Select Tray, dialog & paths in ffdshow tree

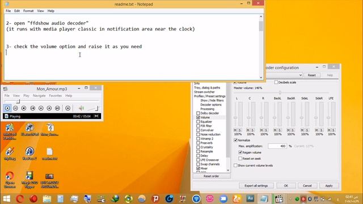pos(207,88)
